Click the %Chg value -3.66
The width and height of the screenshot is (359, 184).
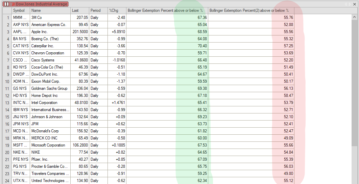click(117, 46)
